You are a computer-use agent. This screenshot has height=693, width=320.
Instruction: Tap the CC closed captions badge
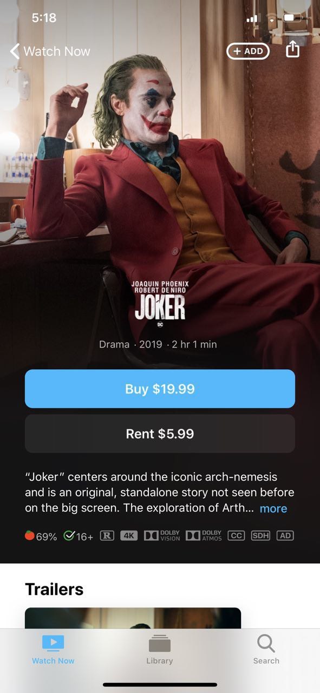[236, 535]
